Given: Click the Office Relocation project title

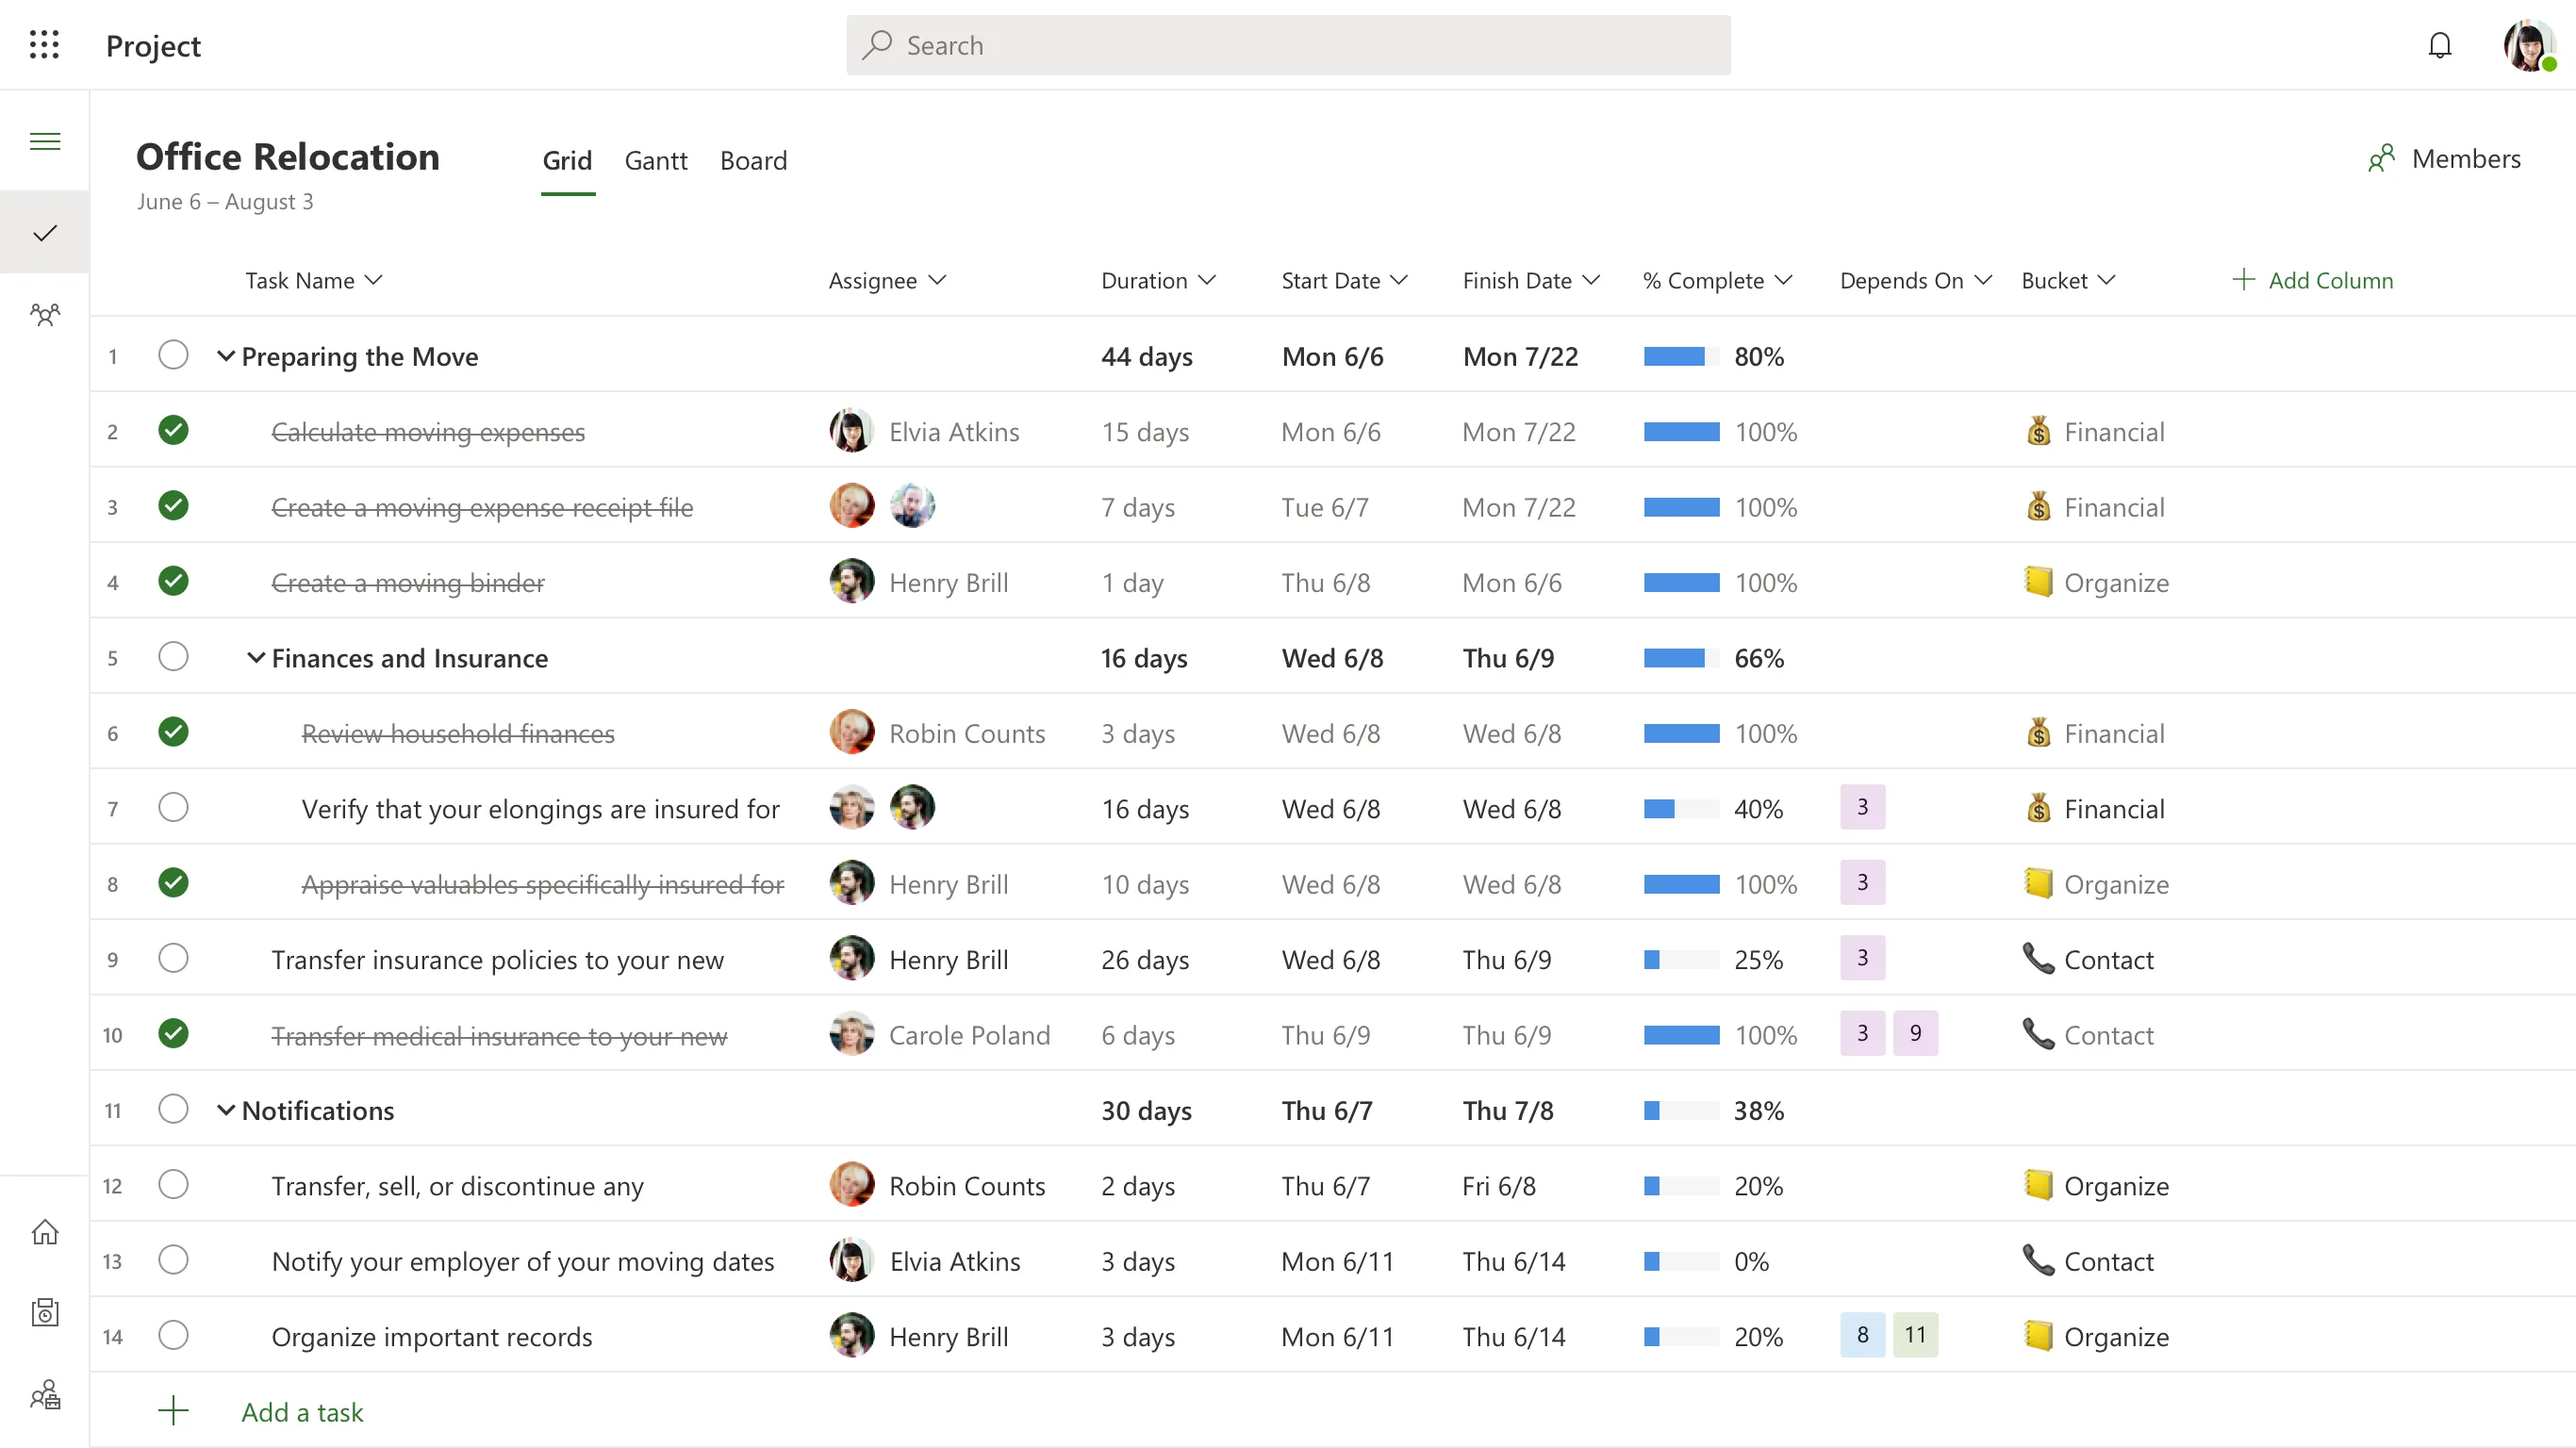Looking at the screenshot, I should (x=288, y=157).
